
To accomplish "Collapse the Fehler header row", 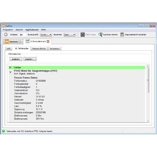I will (10, 68).
